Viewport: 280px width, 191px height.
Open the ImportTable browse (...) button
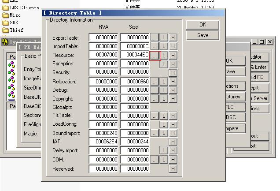[155, 46]
